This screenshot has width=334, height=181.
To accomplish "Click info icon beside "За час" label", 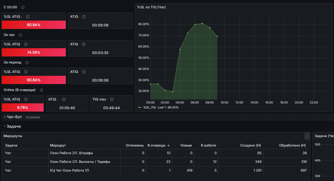I will pyautogui.click(x=20, y=35).
